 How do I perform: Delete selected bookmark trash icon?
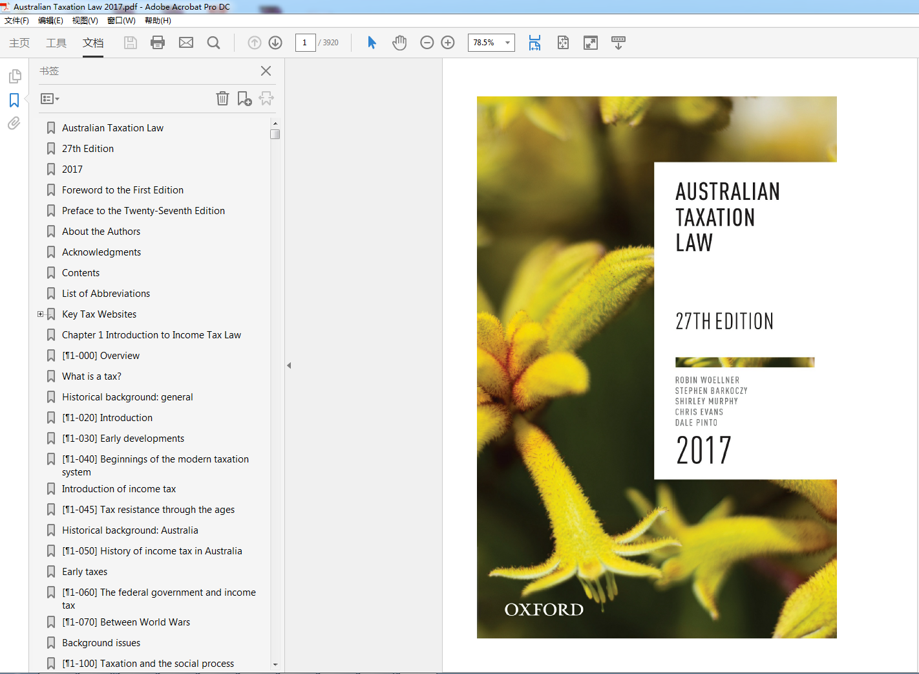[x=222, y=98]
